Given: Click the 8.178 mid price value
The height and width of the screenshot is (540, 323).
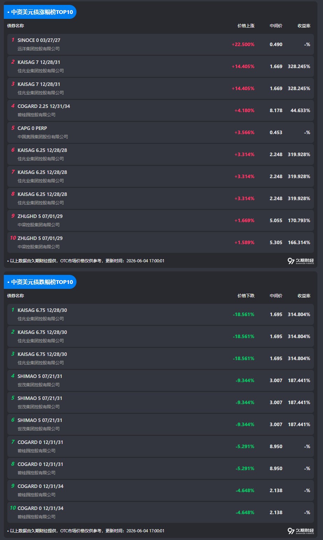Looking at the screenshot, I should click(276, 110).
